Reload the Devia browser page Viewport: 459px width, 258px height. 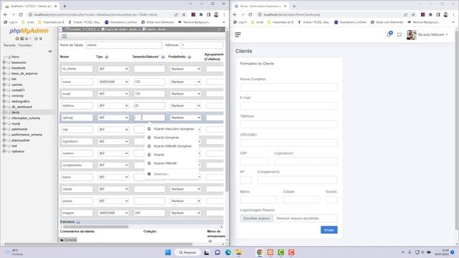250,14
